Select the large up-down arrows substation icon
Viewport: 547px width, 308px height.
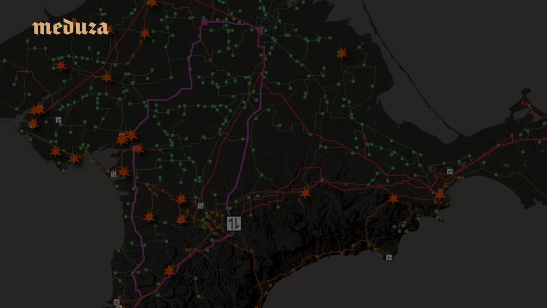(x=234, y=224)
